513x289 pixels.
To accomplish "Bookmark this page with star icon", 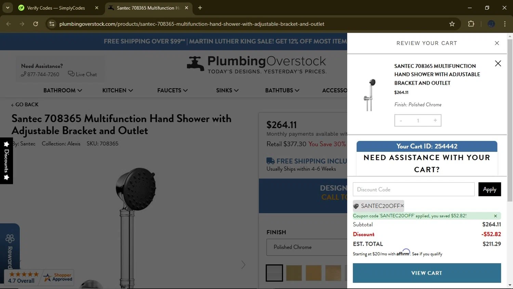I will [x=452, y=24].
